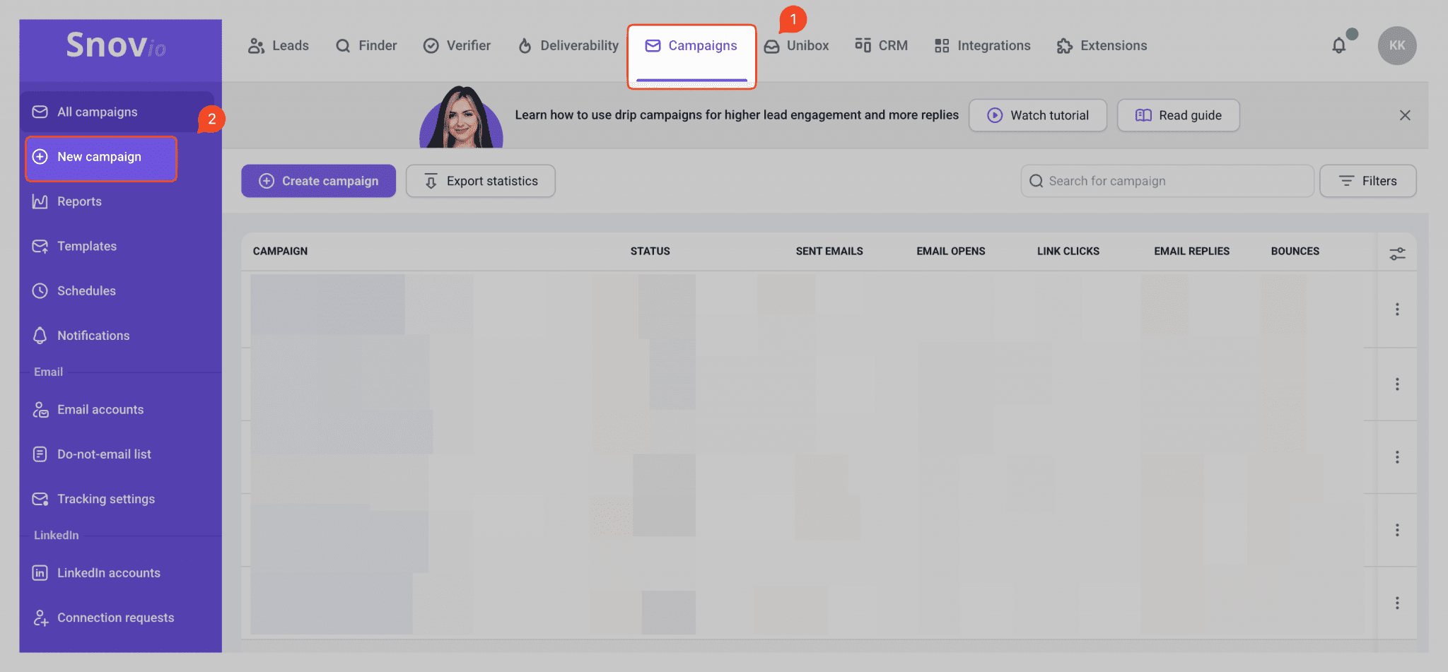Open the kebab menu on the second campaign row

tap(1397, 384)
